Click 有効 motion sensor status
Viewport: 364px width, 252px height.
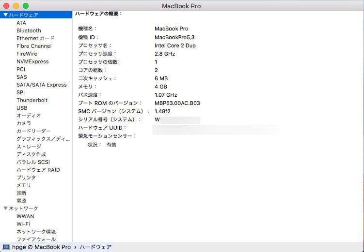pos(111,145)
